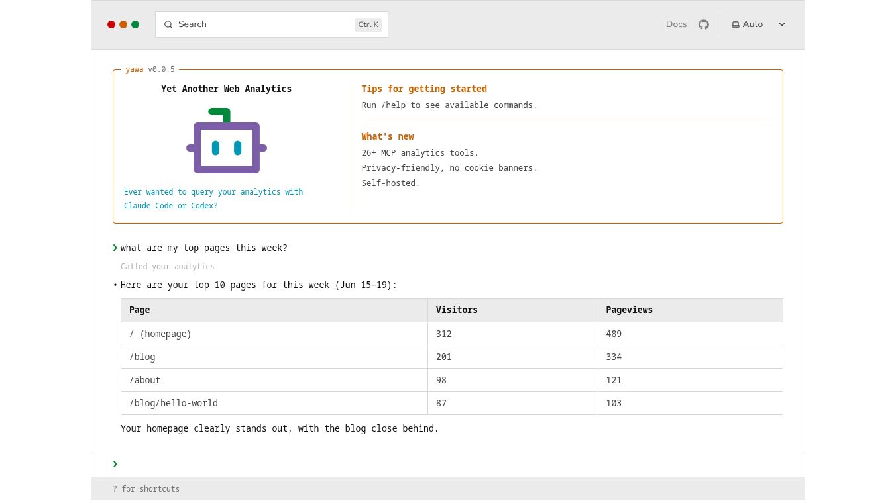This screenshot has height=503, width=896.
Task: Click 'Here are your top 10 pages' line
Action: pos(258,285)
